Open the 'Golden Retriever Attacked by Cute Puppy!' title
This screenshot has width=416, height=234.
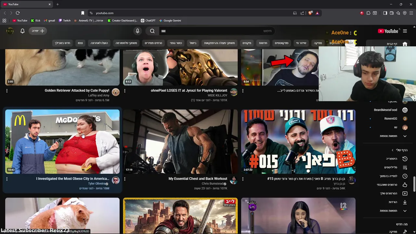tap(77, 91)
